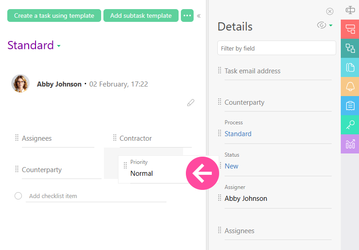Open the Standard process link in Details
This screenshot has width=359, height=250.
pyautogui.click(x=238, y=134)
